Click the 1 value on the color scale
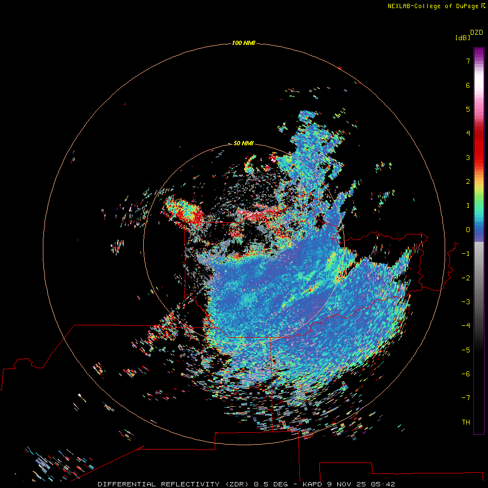The width and height of the screenshot is (488, 488). (x=468, y=206)
